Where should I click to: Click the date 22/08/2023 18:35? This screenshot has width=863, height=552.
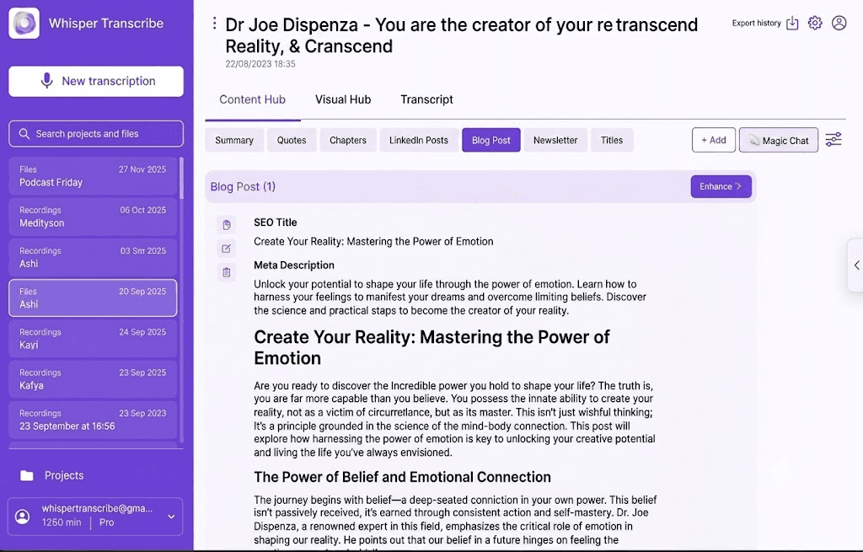coord(260,64)
